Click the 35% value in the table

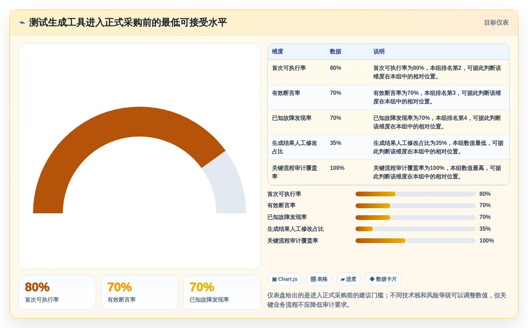[x=335, y=143]
